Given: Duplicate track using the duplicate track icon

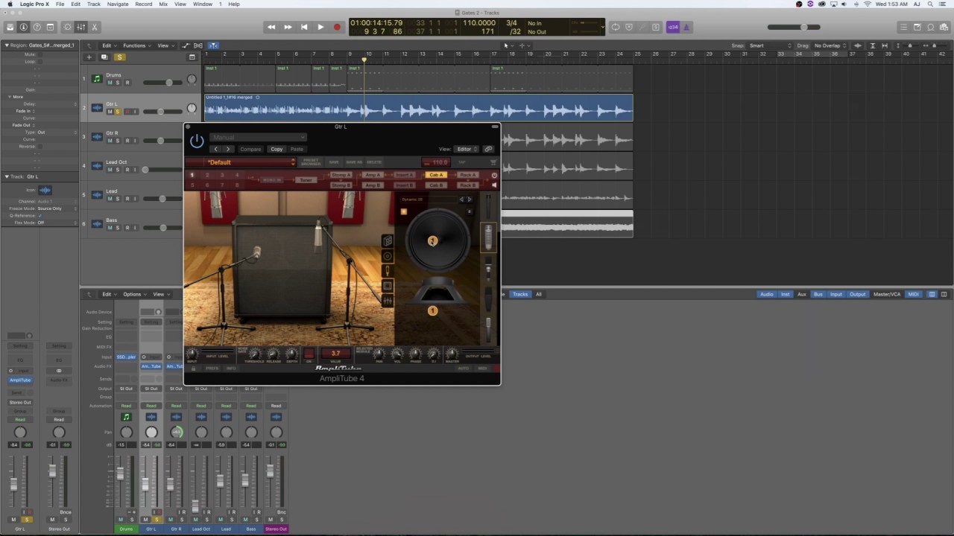Looking at the screenshot, I should (104, 57).
